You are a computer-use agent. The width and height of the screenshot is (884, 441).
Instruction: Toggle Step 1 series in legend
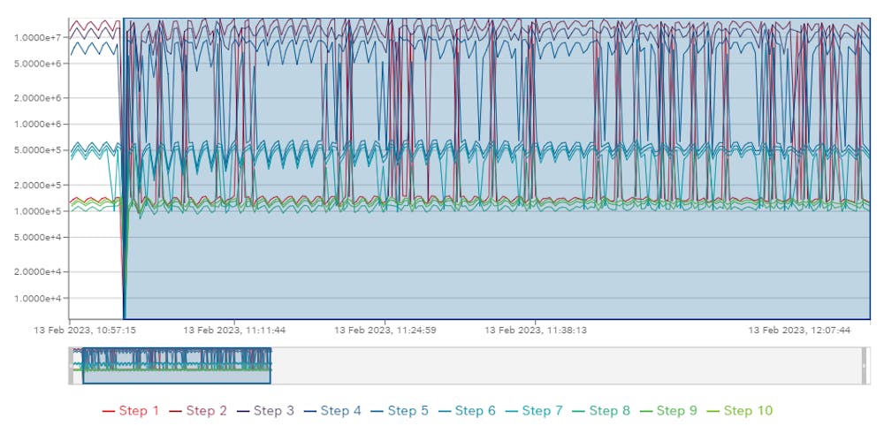point(131,411)
